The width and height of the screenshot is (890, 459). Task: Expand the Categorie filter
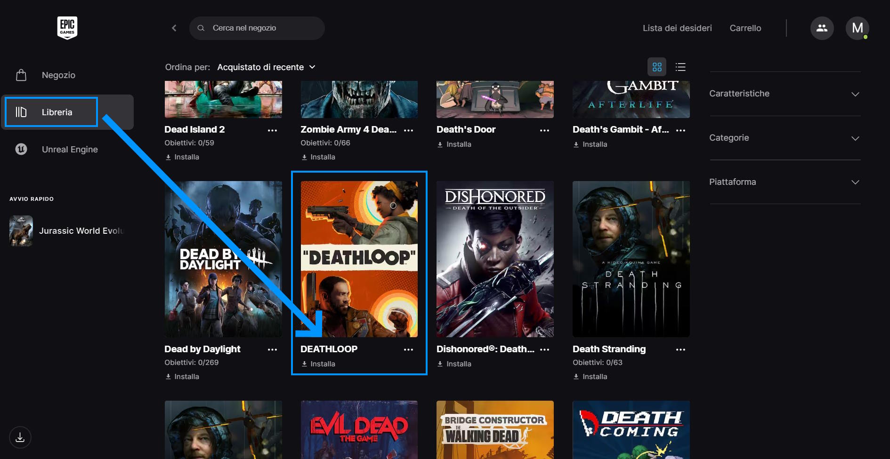point(785,138)
